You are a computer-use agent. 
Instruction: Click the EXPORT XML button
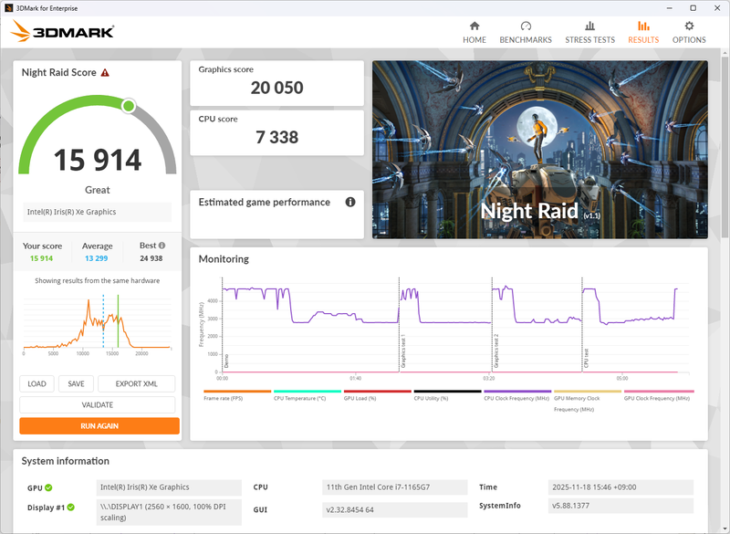136,384
